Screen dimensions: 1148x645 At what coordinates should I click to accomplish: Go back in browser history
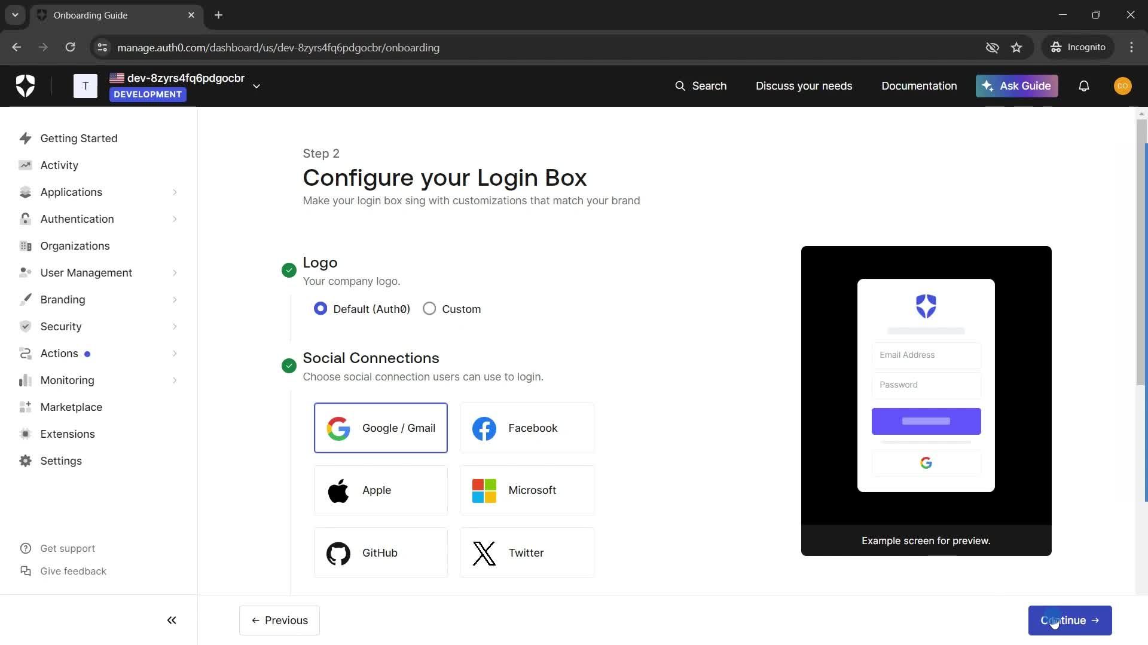pos(17,48)
